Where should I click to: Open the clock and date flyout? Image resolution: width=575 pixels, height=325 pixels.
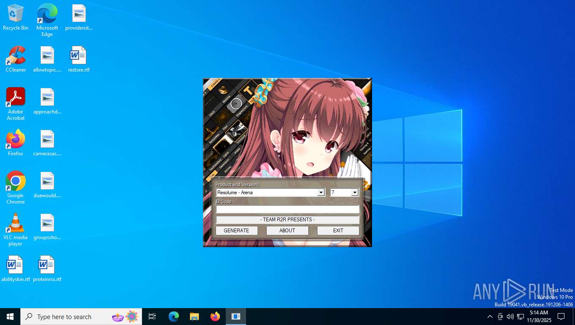click(539, 317)
